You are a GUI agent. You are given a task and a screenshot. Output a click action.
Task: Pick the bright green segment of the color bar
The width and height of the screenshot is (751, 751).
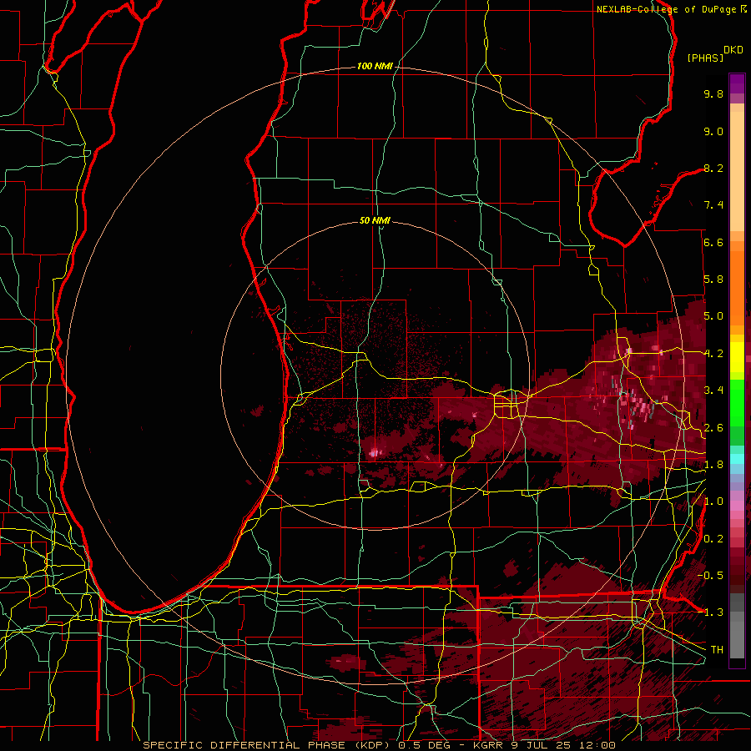point(737,403)
